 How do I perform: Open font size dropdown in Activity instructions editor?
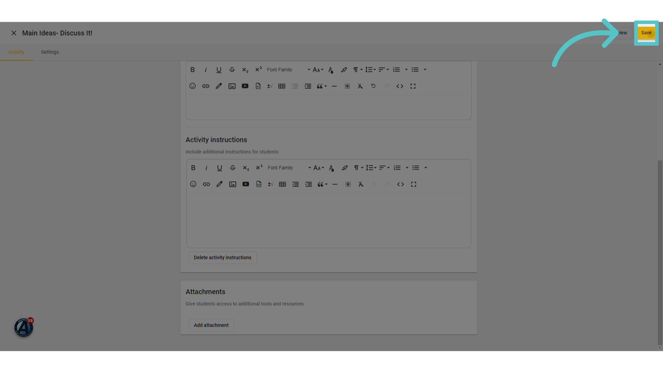click(319, 168)
